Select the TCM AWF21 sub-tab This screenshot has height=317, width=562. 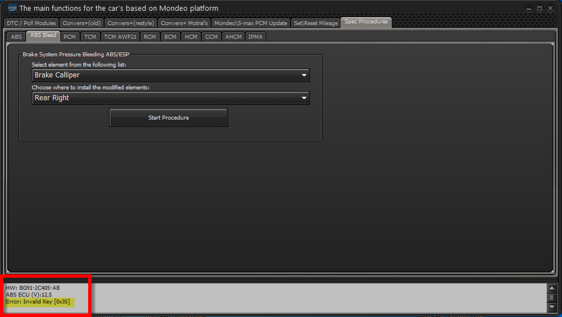[121, 36]
